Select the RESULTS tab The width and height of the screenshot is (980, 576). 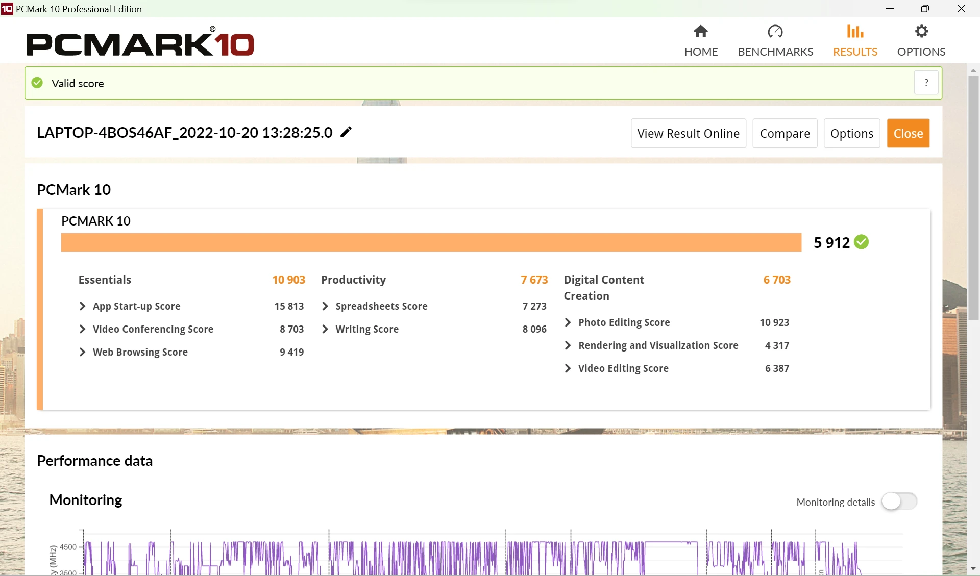[855, 41]
